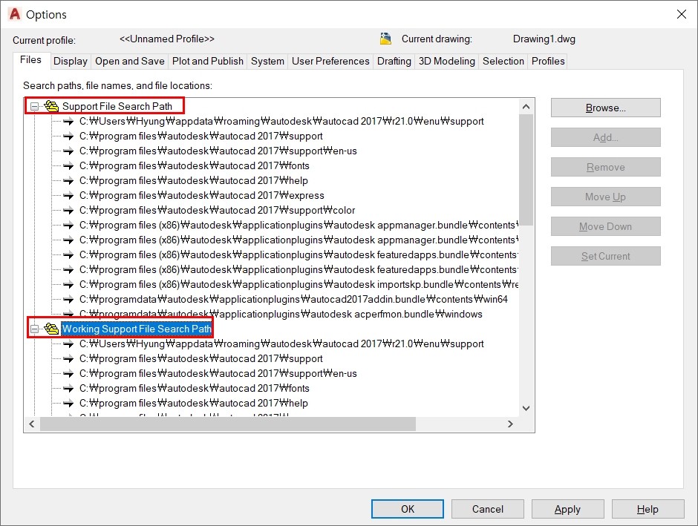The height and width of the screenshot is (526, 698).
Task: Confirm with the OK button
Action: click(408, 509)
